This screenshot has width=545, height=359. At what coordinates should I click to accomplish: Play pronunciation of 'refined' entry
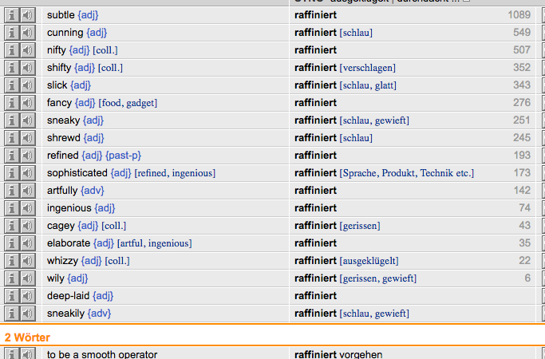pos(27,156)
